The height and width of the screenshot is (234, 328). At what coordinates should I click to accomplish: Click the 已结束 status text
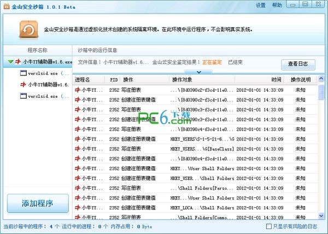(235, 62)
